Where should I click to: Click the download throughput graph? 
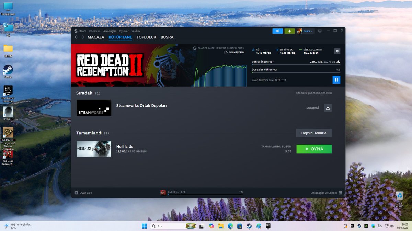point(218,75)
